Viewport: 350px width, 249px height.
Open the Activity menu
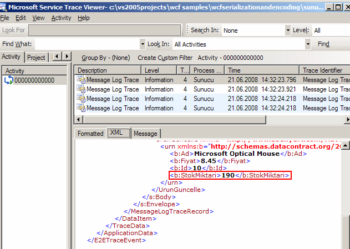(61, 18)
